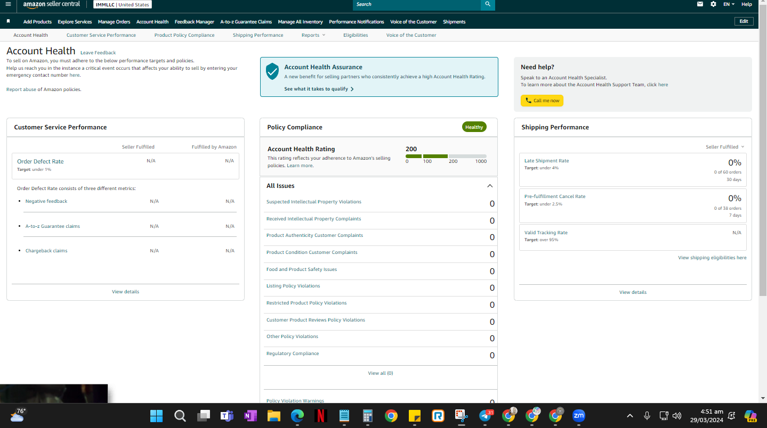Switch to Customer Service Performance tab

coord(101,35)
